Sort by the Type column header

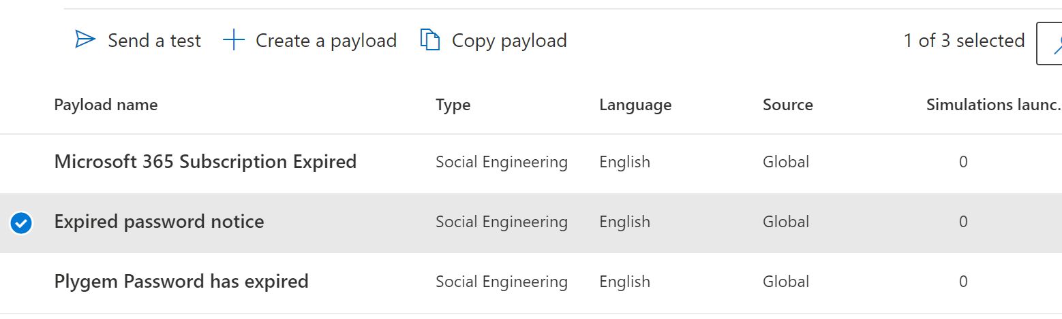click(453, 105)
